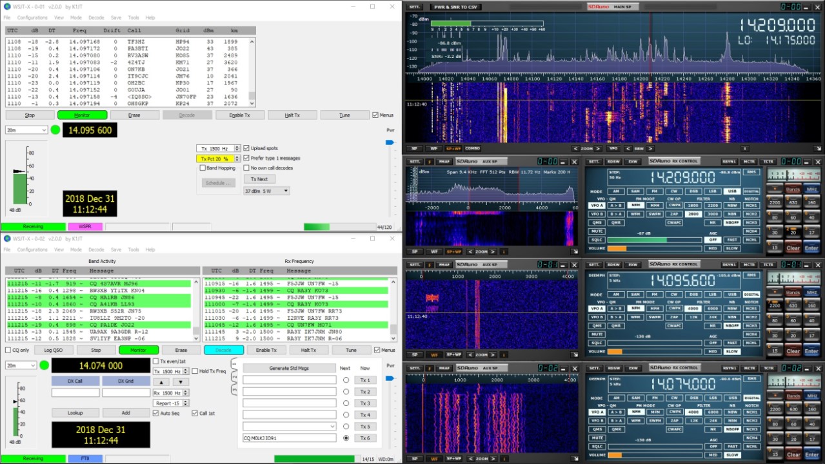Image resolution: width=825 pixels, height=464 pixels.
Task: Check the CQ only box in FT8 window
Action: [x=8, y=350]
